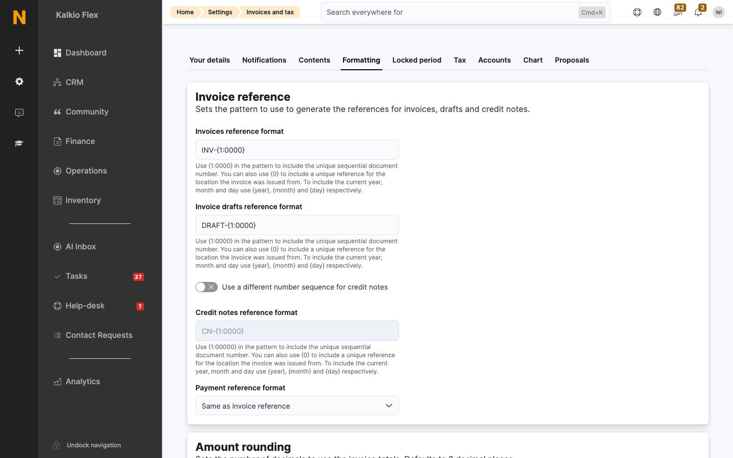Switch to the Contents tab
733x458 pixels.
pyautogui.click(x=315, y=60)
